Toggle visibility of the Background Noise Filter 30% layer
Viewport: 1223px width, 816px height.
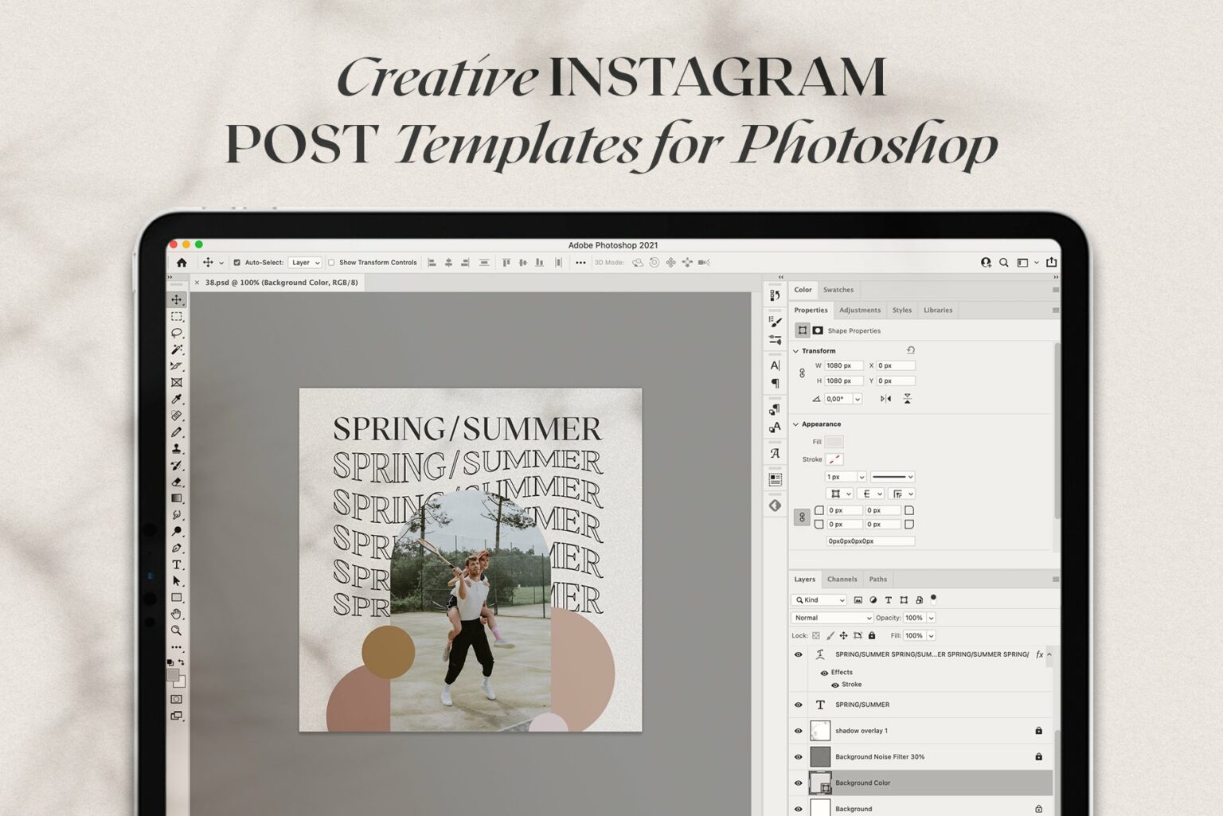point(798,756)
